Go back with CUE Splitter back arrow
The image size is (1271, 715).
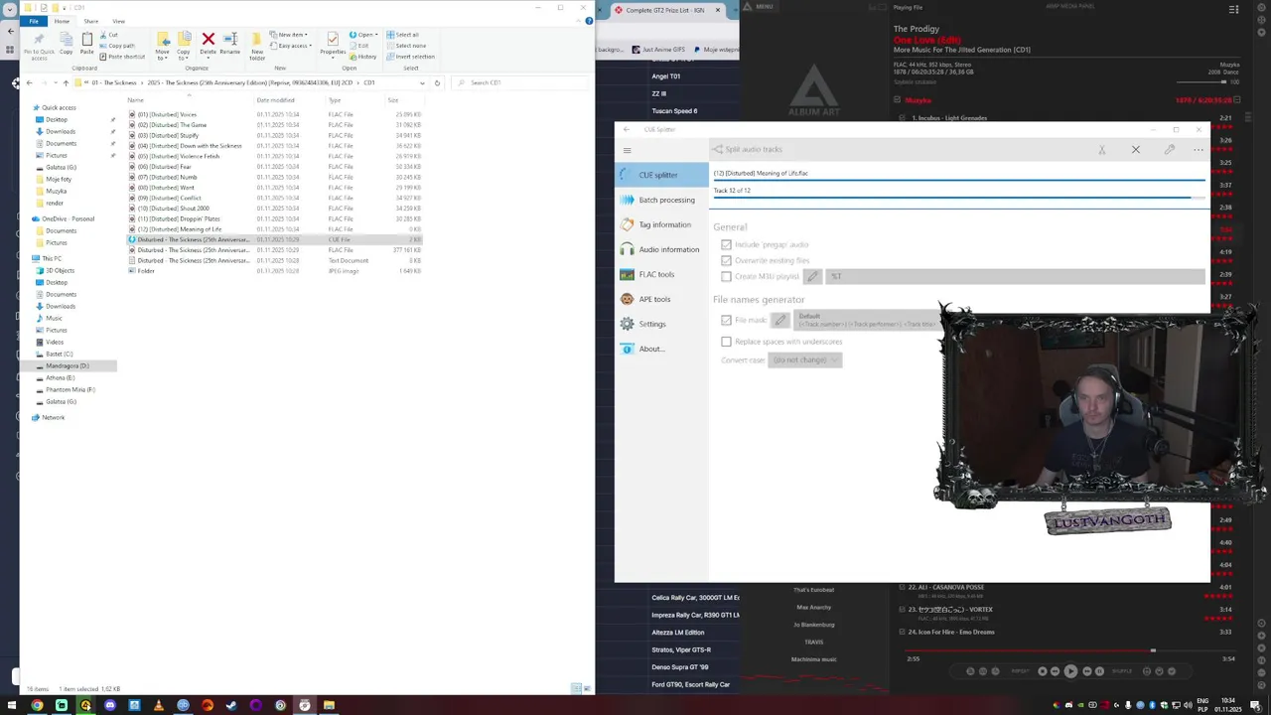pos(626,129)
